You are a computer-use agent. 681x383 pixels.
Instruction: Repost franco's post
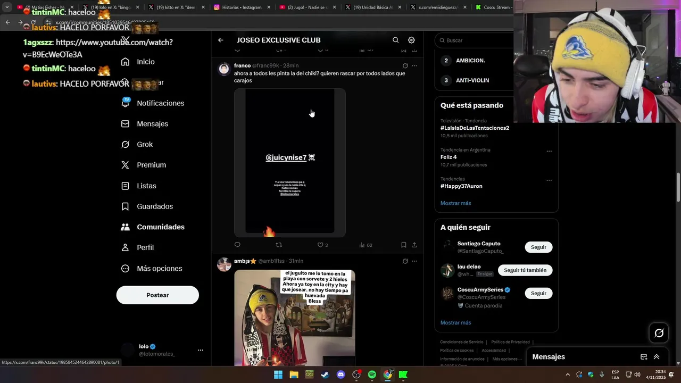coord(279,245)
